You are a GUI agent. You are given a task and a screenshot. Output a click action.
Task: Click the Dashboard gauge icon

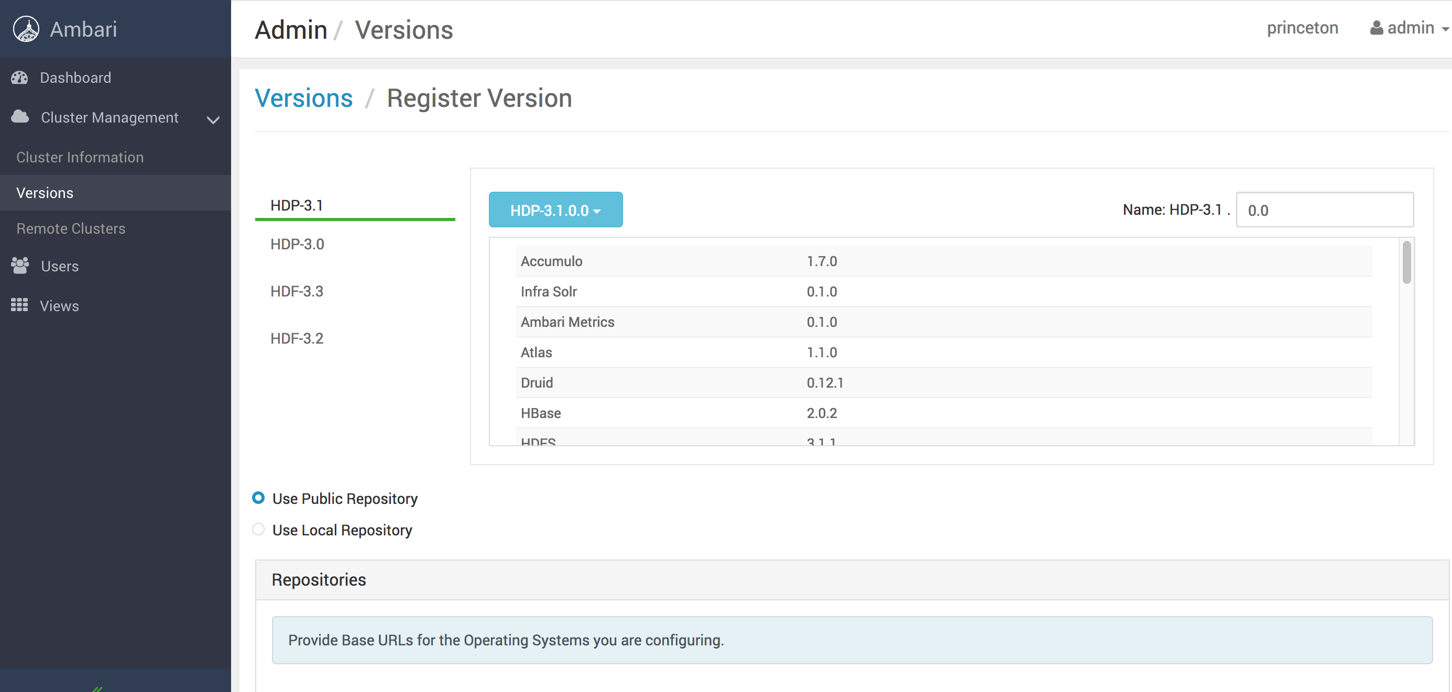[x=20, y=78]
